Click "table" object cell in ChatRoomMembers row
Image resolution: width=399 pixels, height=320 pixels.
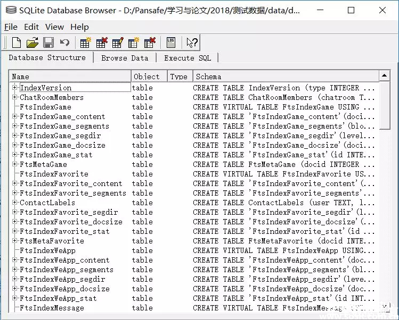(142, 97)
